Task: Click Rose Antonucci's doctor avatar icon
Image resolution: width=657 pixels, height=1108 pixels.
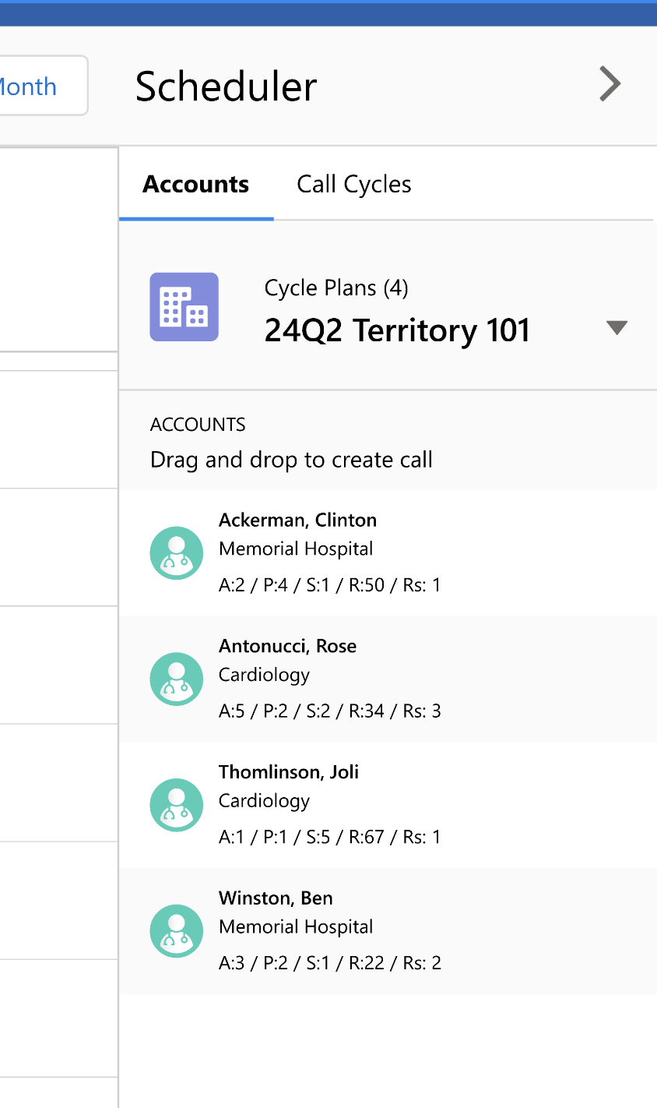Action: (x=177, y=679)
